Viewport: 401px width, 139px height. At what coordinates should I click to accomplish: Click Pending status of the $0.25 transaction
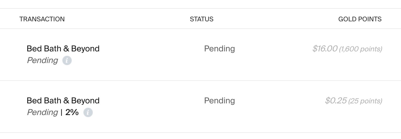pos(219,100)
